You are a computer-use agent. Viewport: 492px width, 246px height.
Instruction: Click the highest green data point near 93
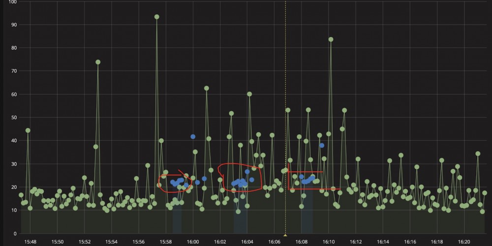click(157, 17)
